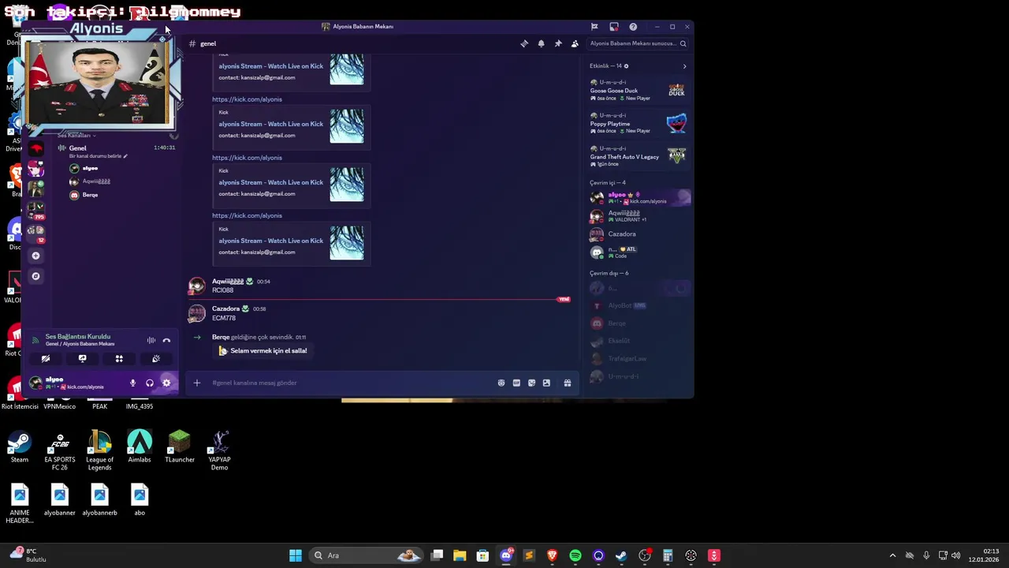Open Discord inbox icon in title bar
The height and width of the screenshot is (568, 1009).
point(614,27)
